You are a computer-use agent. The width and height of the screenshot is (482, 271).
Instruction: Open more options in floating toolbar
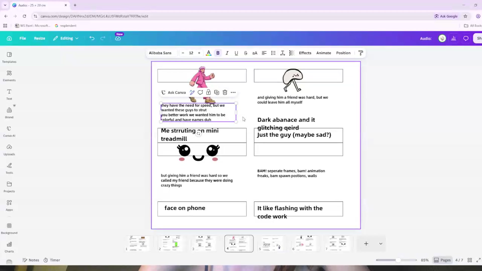(233, 93)
